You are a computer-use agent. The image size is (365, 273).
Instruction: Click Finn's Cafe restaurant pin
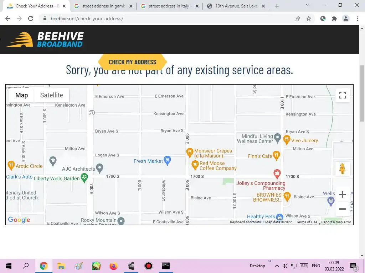[276, 155]
